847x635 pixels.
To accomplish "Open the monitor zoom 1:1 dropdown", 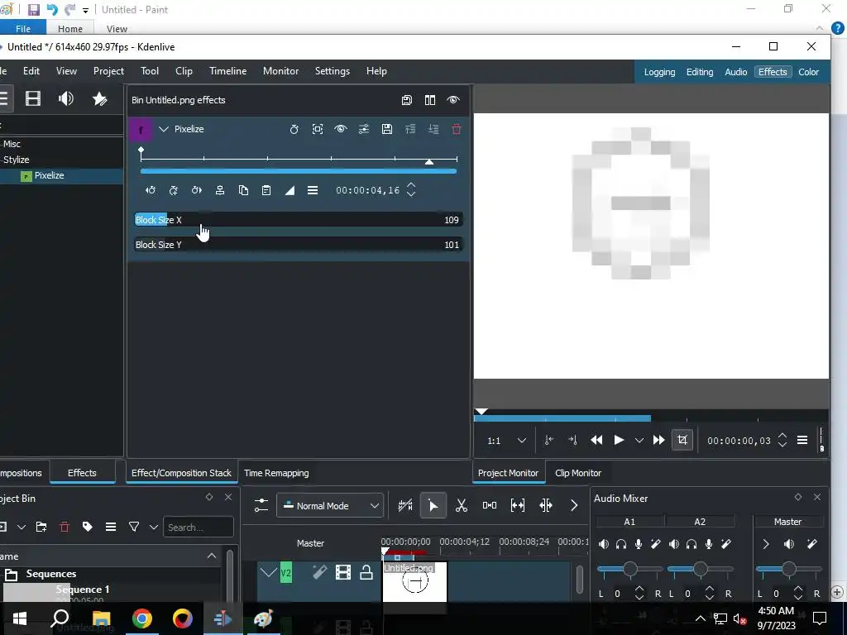I will (x=507, y=441).
